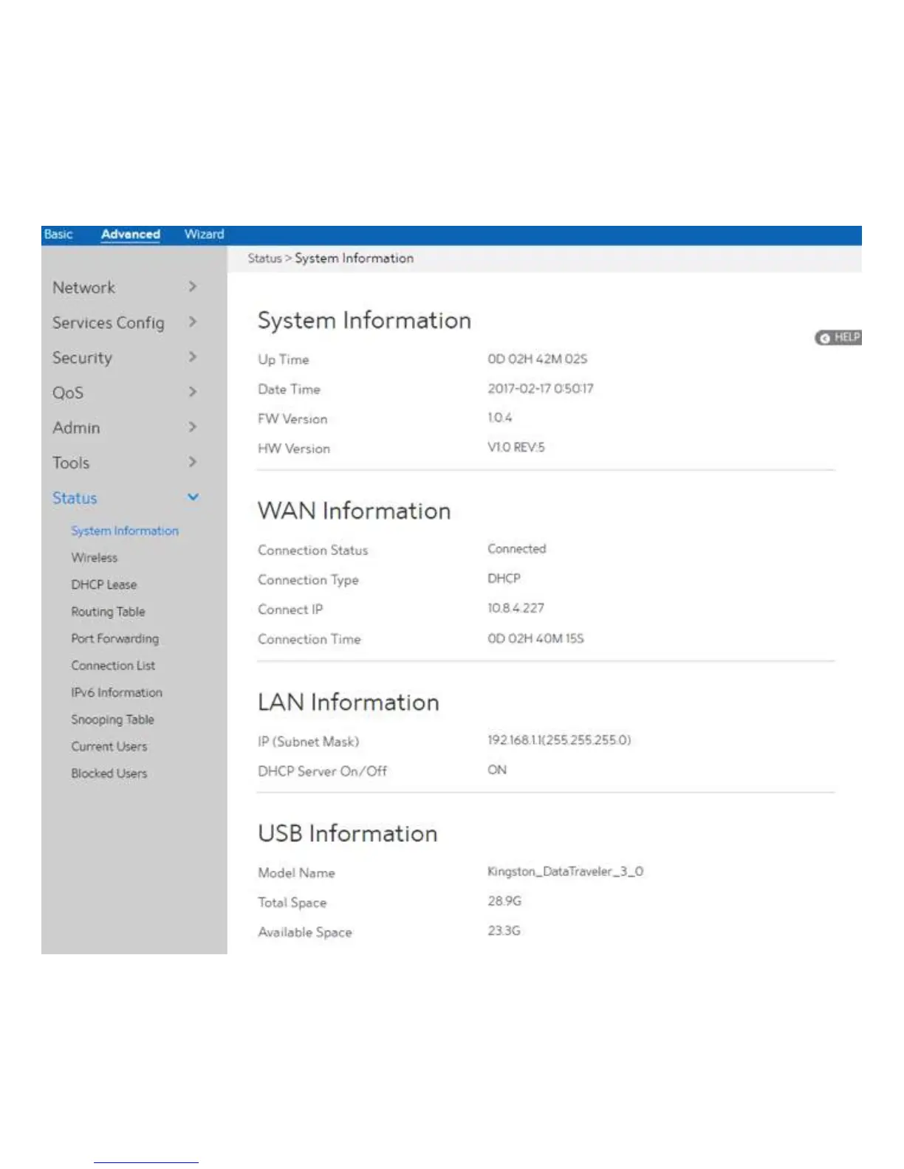Open the Connection List page
This screenshot has width=904, height=1169.
pos(113,666)
